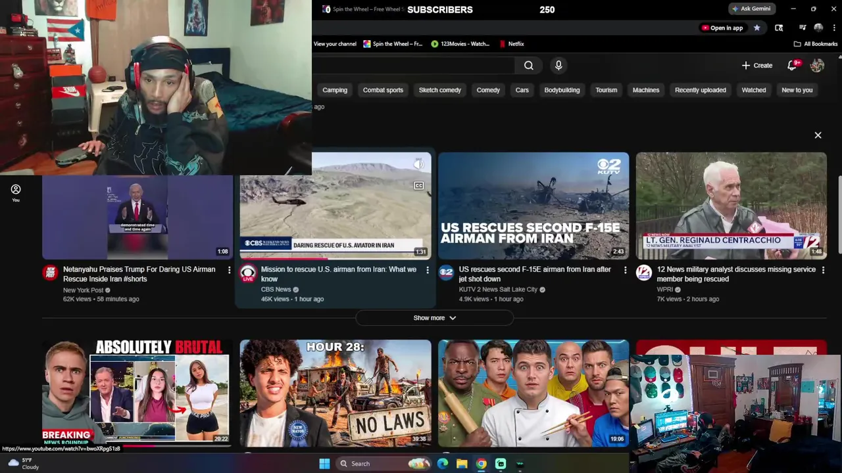The height and width of the screenshot is (473, 842).
Task: Start voice search with the microphone icon
Action: [558, 65]
